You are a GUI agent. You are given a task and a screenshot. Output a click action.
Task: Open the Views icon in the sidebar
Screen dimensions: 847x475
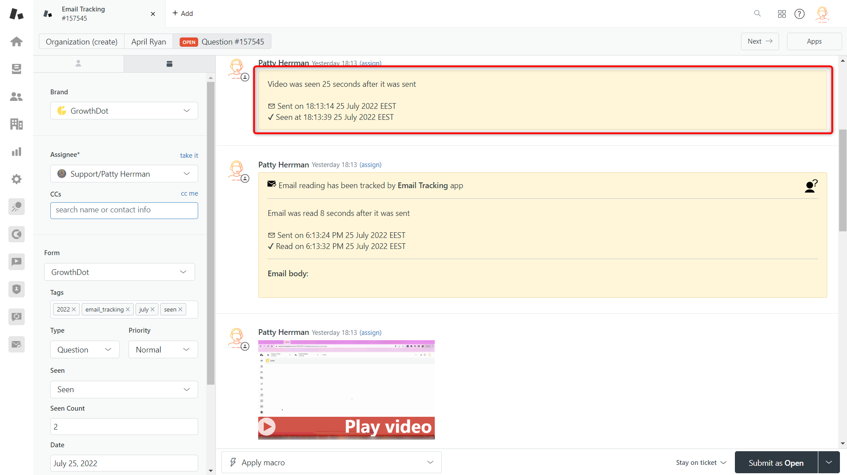click(x=16, y=69)
